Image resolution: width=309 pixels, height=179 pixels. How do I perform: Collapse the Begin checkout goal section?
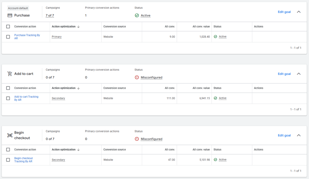[x=299, y=135]
